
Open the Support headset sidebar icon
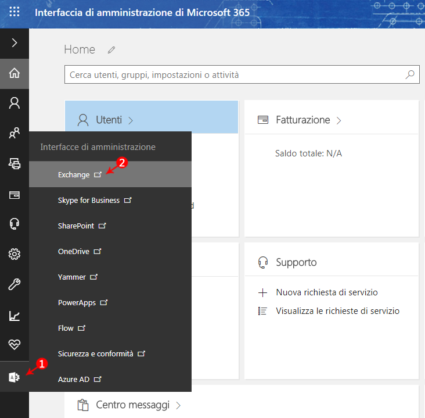tap(15, 224)
